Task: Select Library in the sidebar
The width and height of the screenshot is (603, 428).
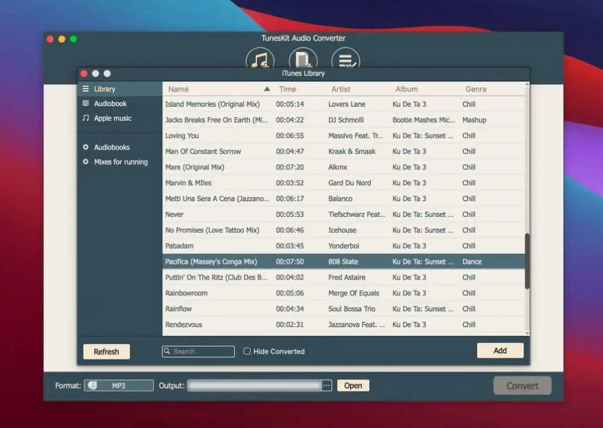Action: (x=119, y=89)
